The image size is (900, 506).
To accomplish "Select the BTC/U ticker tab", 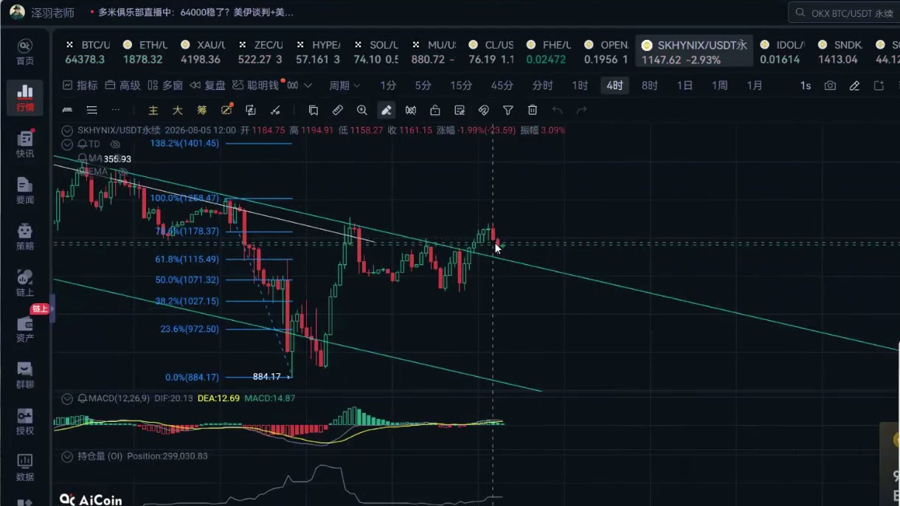I will (x=87, y=52).
